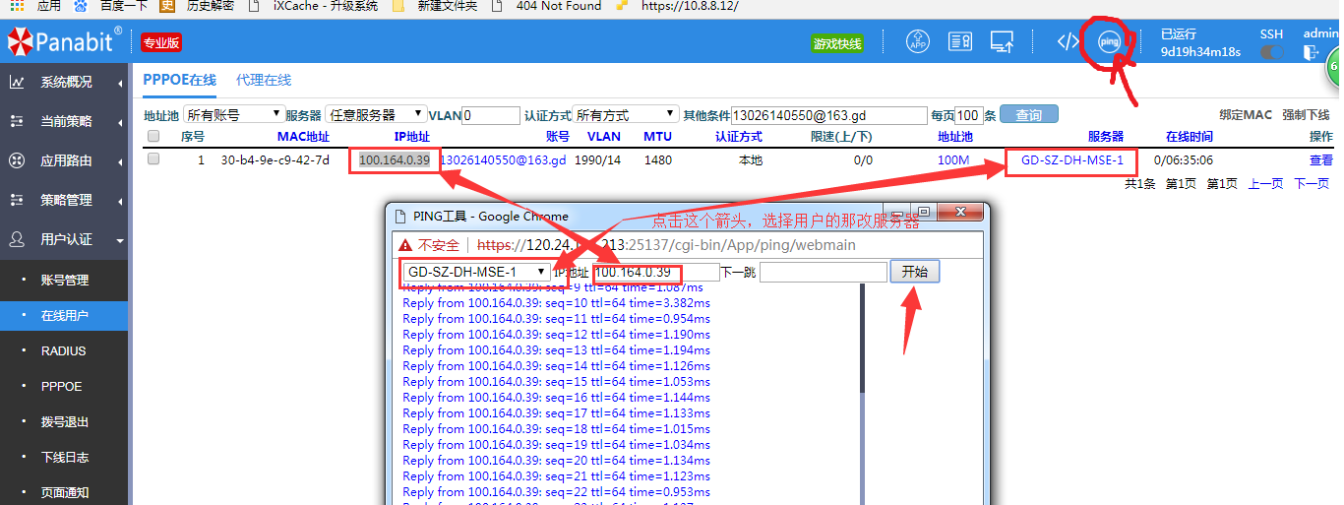Viewport: 1344px width, 505px height.
Task: Open the code brackets command icon
Action: pos(1068,41)
